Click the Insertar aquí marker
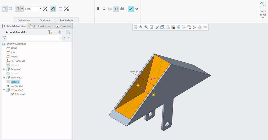268x140 pixels. point(16,86)
